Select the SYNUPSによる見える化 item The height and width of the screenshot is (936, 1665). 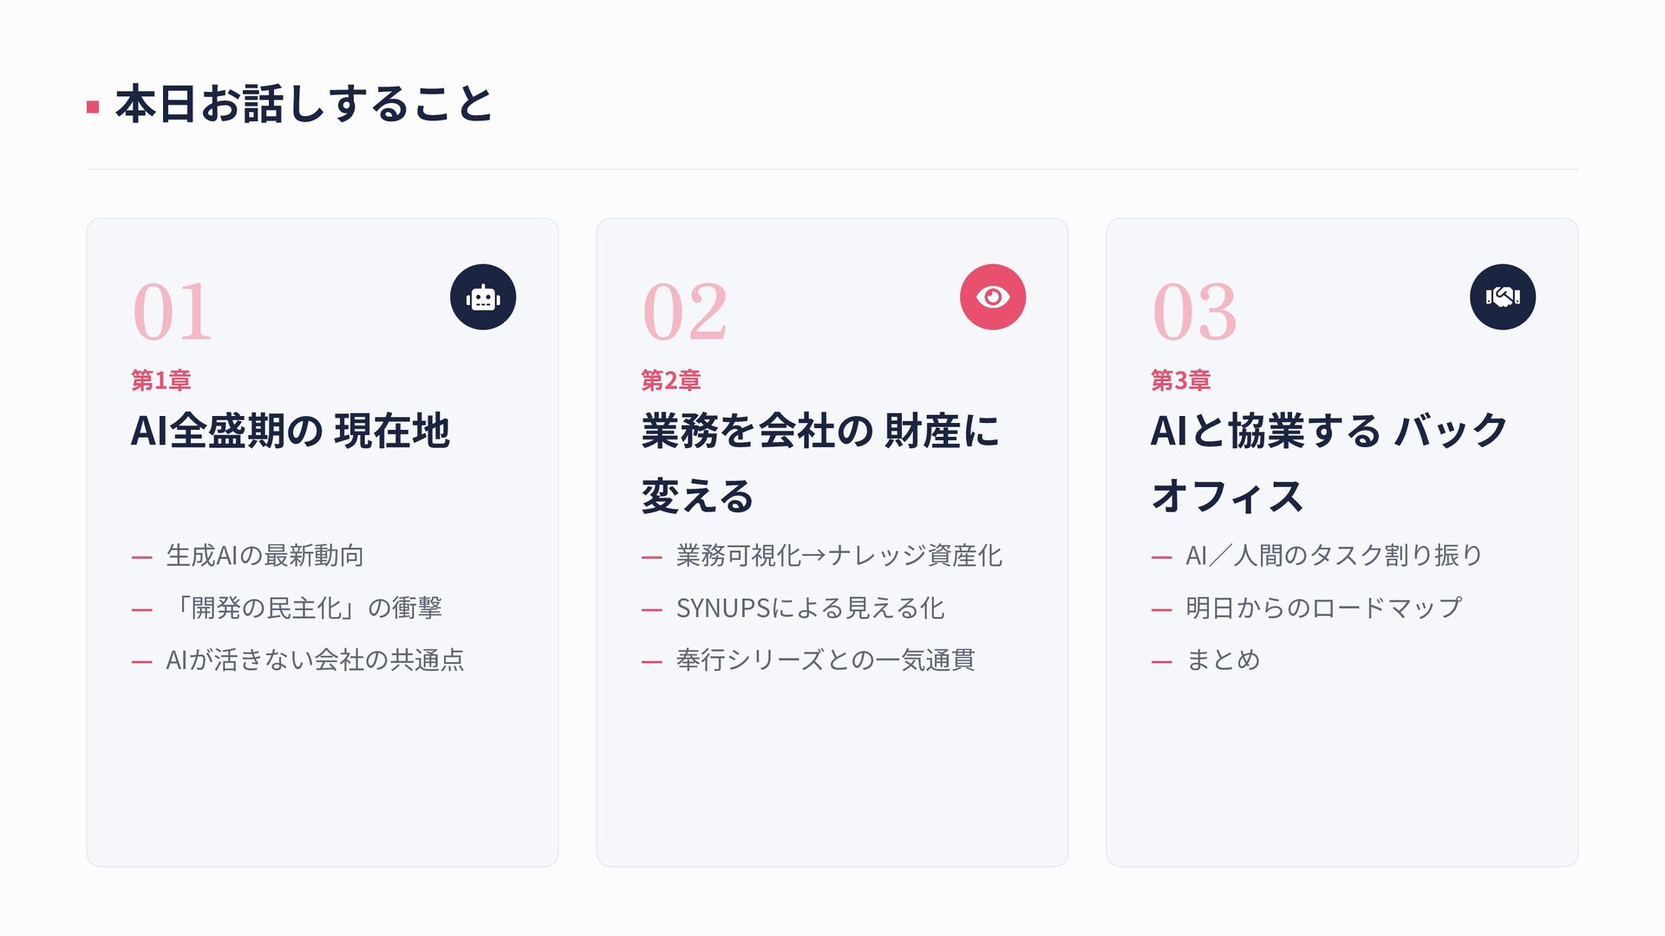pos(810,608)
